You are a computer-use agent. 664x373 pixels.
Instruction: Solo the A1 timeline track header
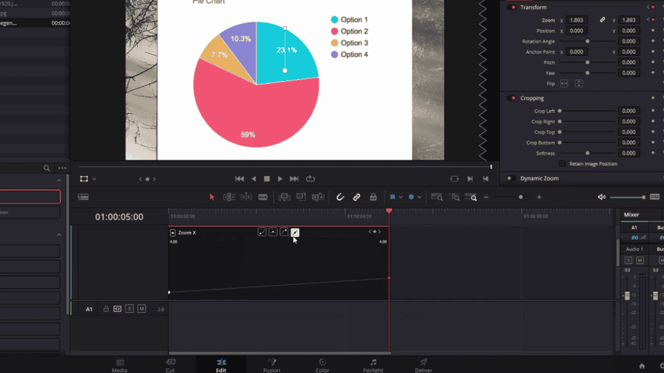point(130,309)
